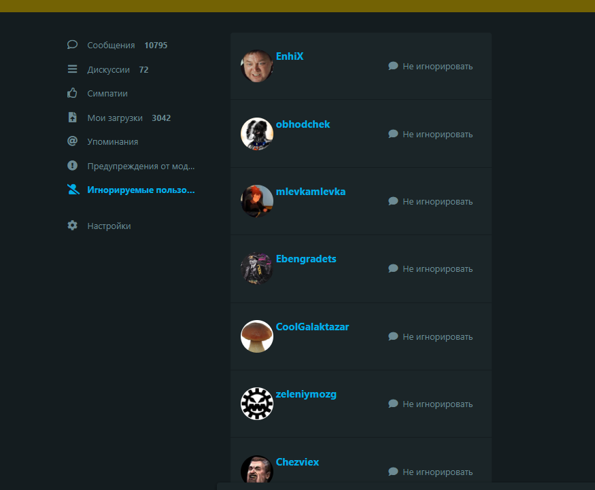595x490 pixels.
Task: Click the list icon next to Дискуссии
Action: click(x=72, y=69)
